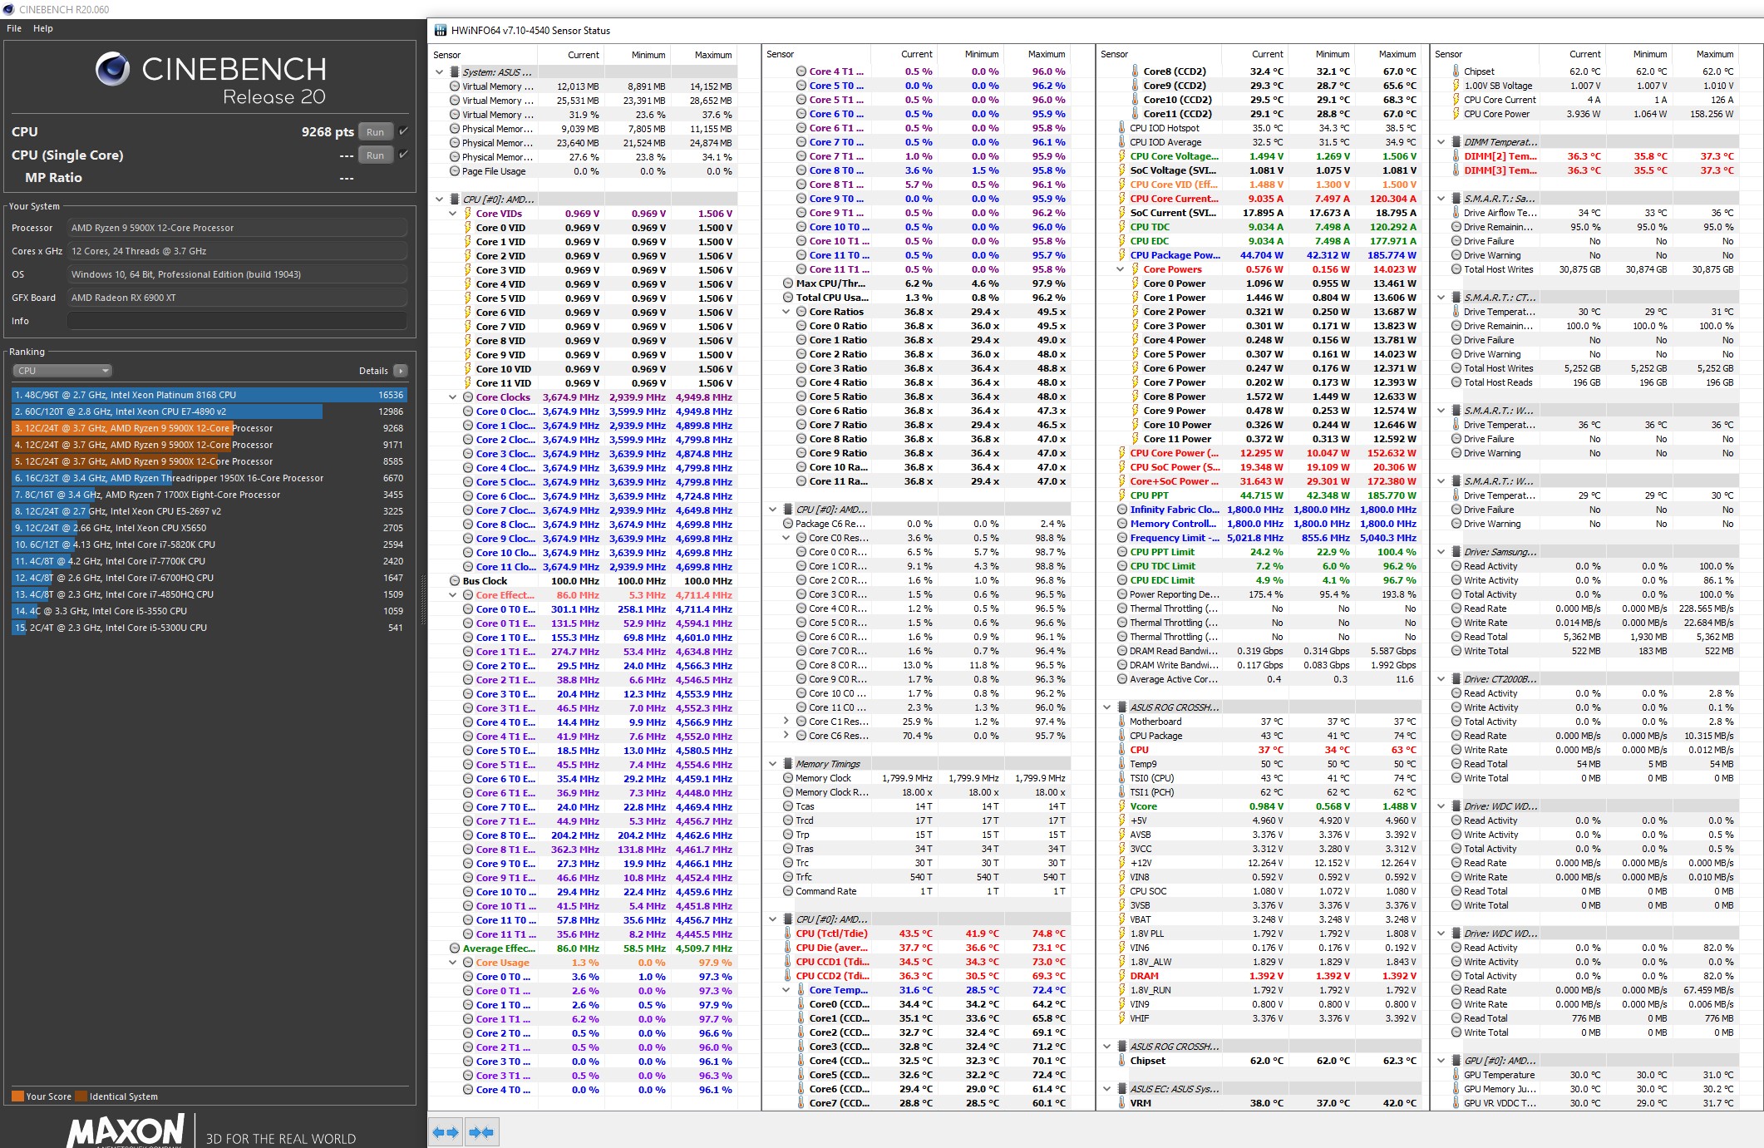This screenshot has width=1764, height=1148.
Task: Click the HWiNFO64 title bar icon
Action: (x=441, y=31)
